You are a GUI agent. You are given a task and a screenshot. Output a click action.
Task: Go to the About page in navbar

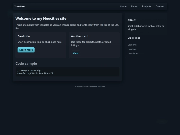click(x=134, y=6)
